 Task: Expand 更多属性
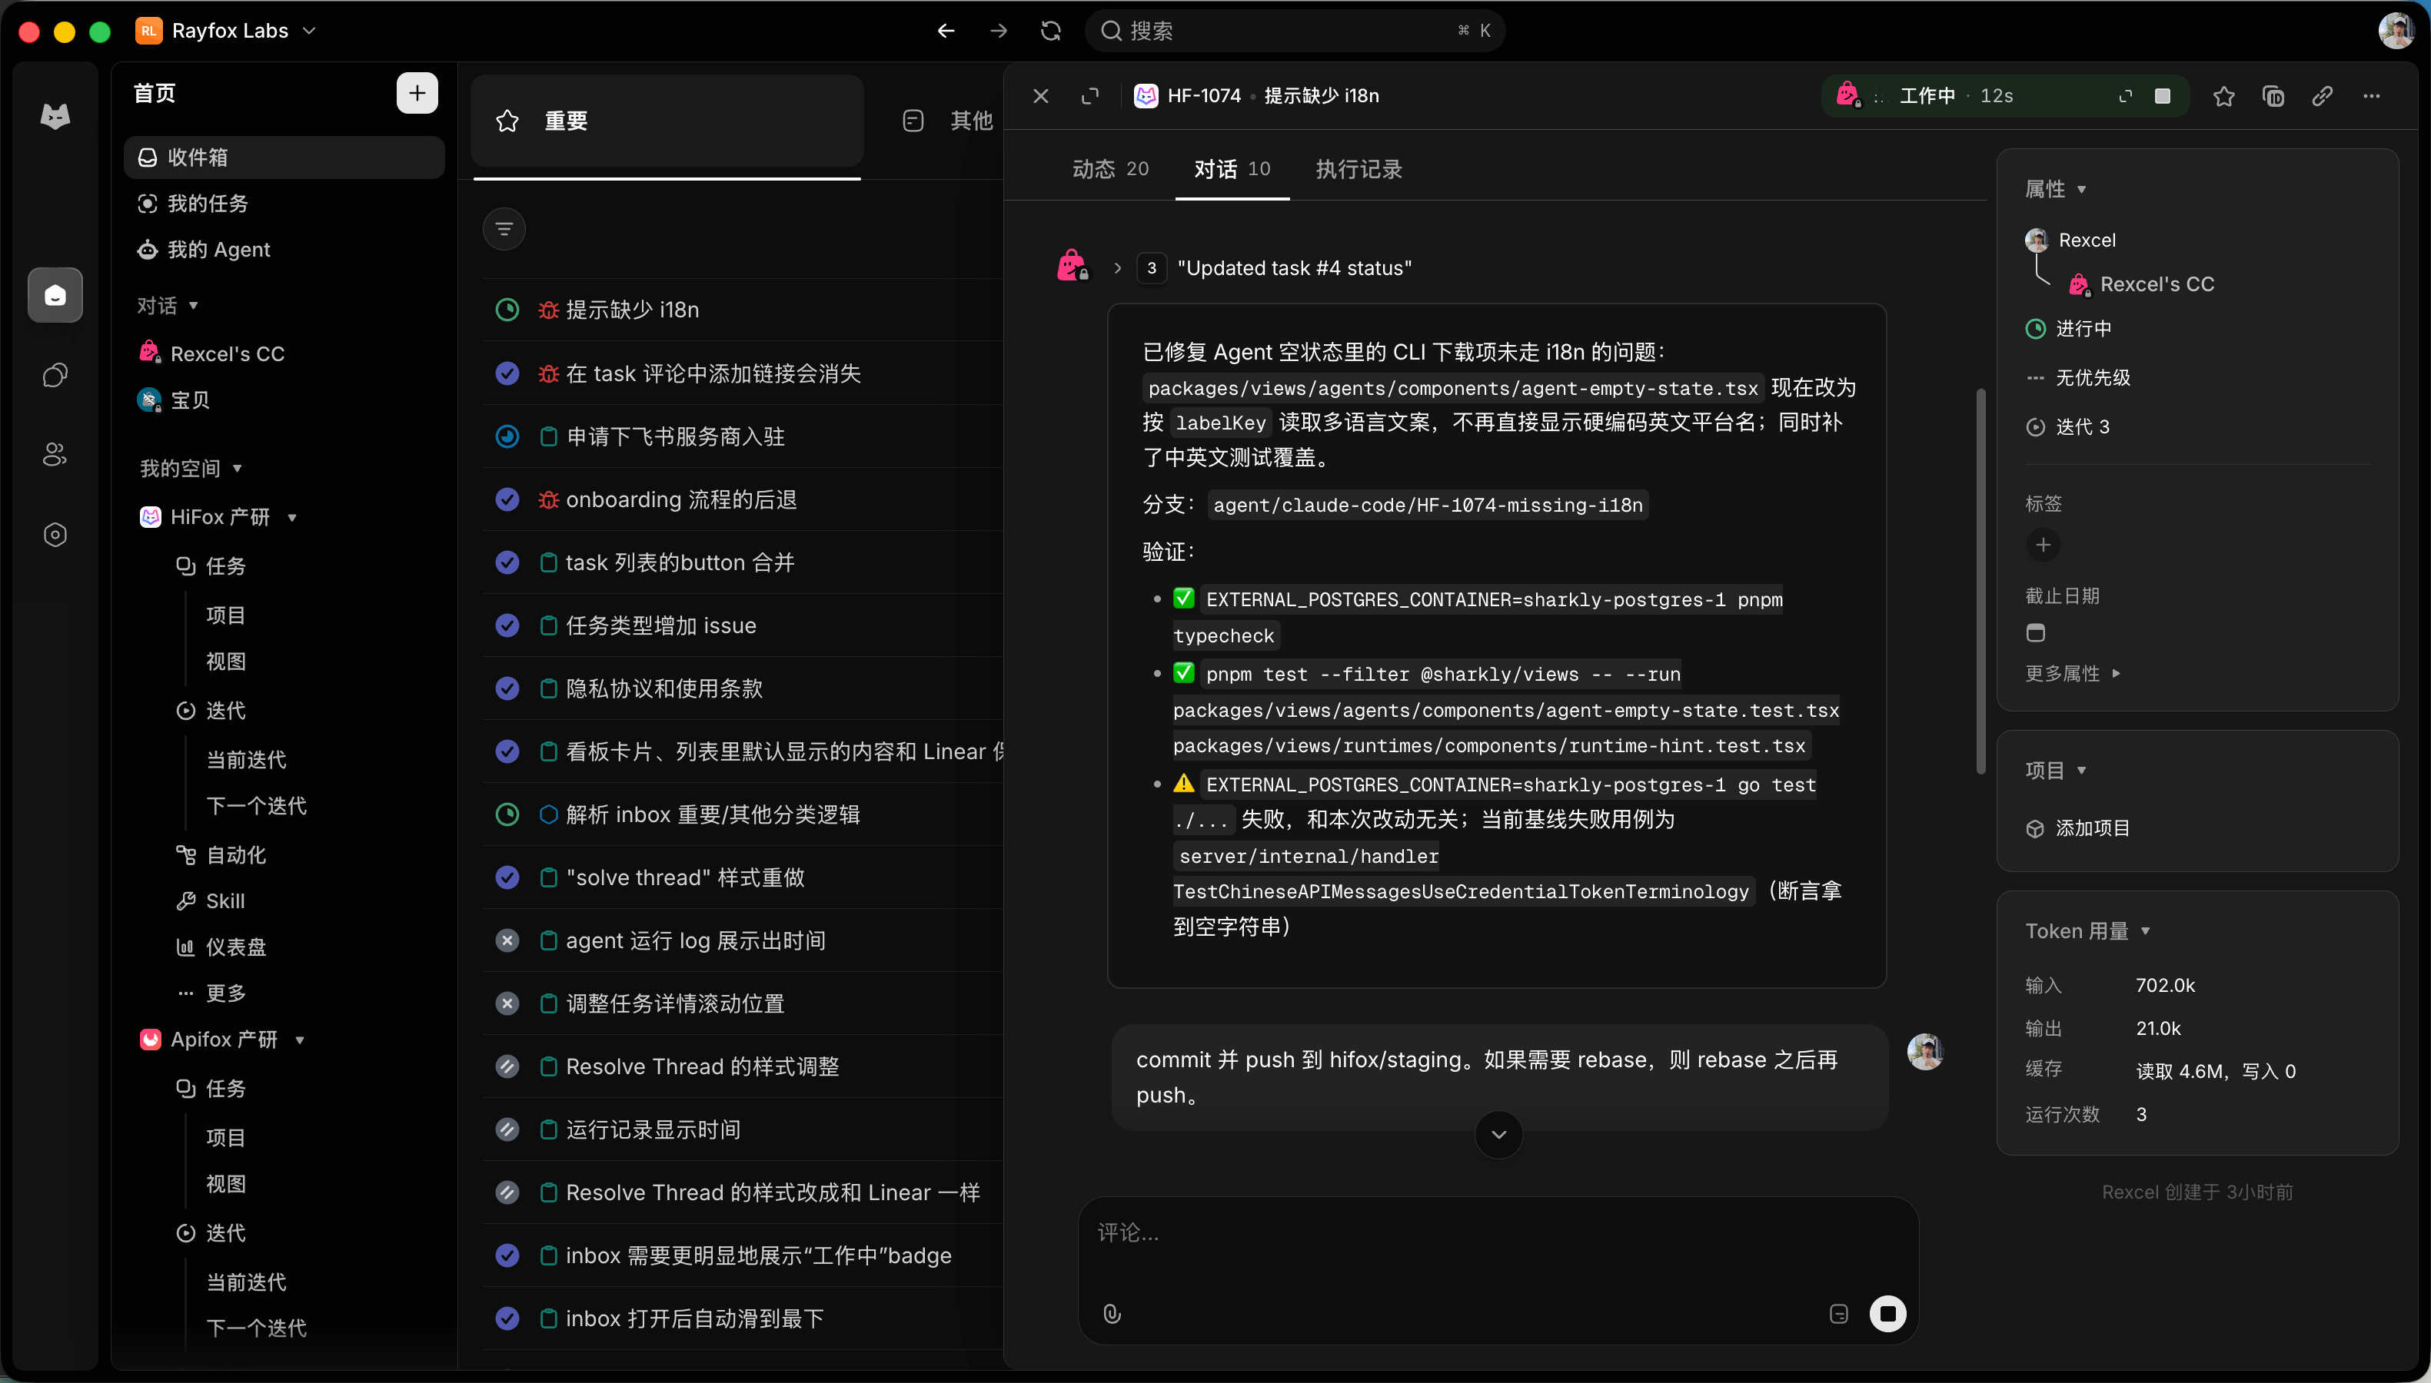tap(2073, 674)
